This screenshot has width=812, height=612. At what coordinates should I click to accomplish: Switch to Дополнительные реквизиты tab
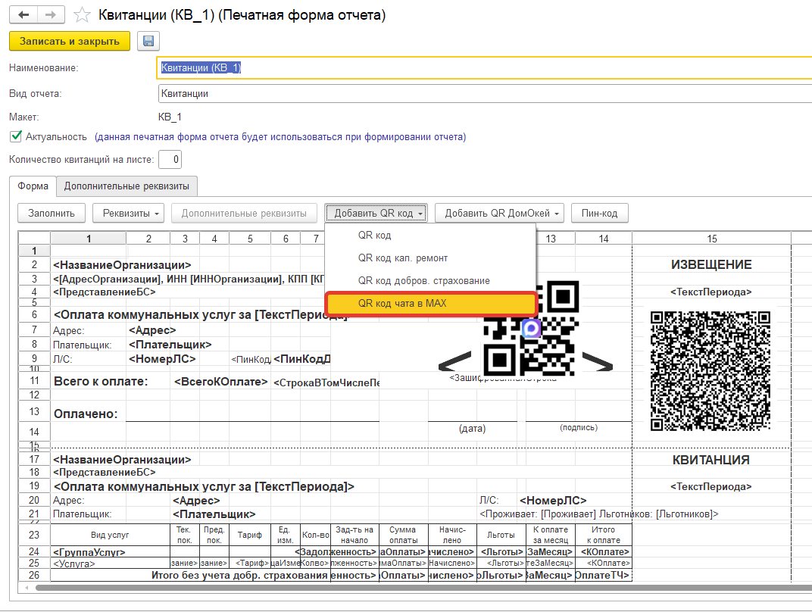pos(126,186)
